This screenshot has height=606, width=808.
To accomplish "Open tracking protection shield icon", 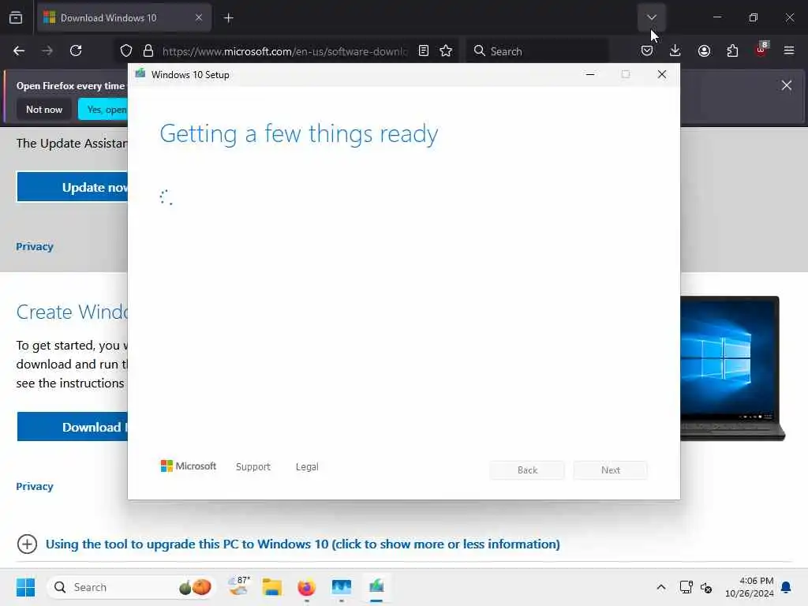I will (x=126, y=50).
